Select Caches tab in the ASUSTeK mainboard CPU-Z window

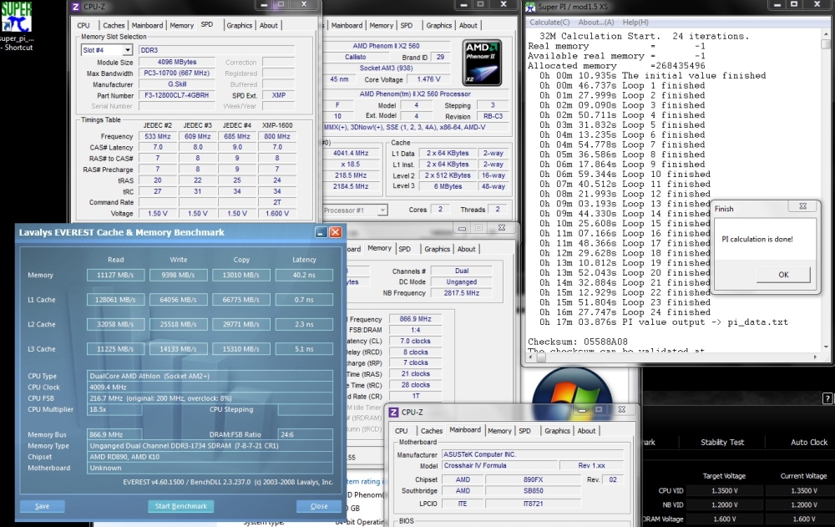click(432, 431)
